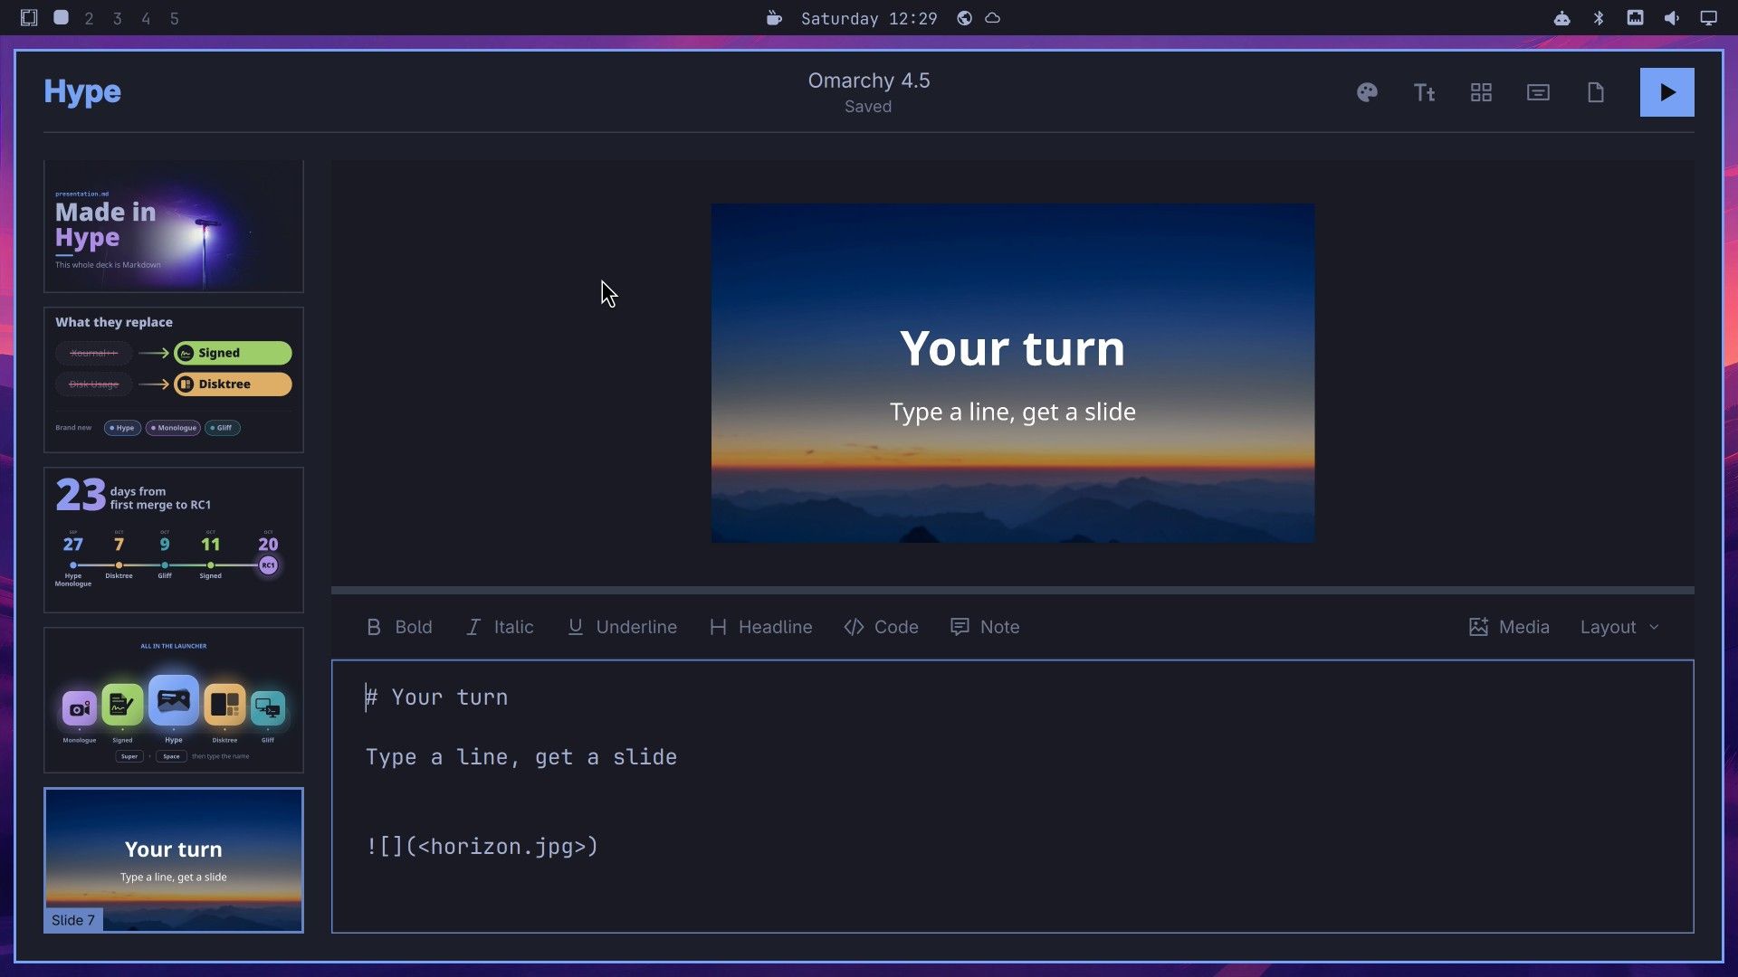Image resolution: width=1738 pixels, height=977 pixels.
Task: Expand the Layout dropdown
Action: point(1619,627)
